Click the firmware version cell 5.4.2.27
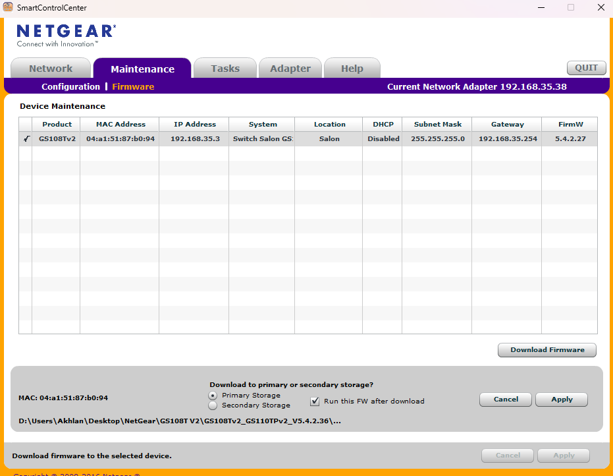613x476 pixels. point(570,138)
